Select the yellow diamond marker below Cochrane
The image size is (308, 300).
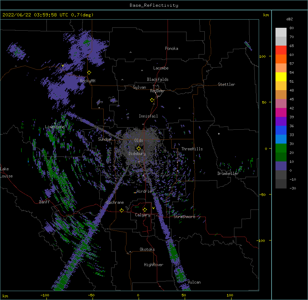121,210
